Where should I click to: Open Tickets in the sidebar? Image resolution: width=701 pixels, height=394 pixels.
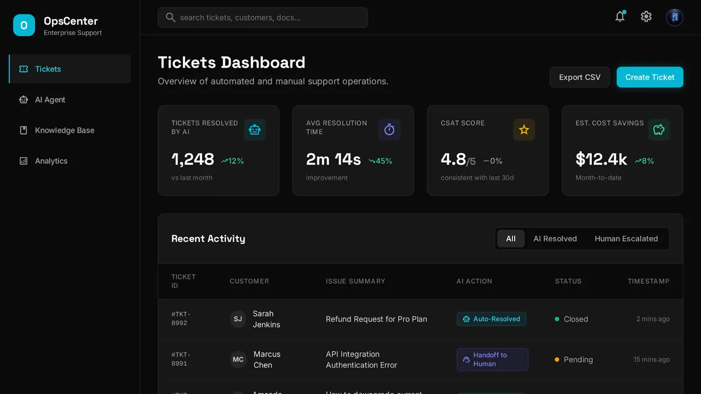pos(70,69)
